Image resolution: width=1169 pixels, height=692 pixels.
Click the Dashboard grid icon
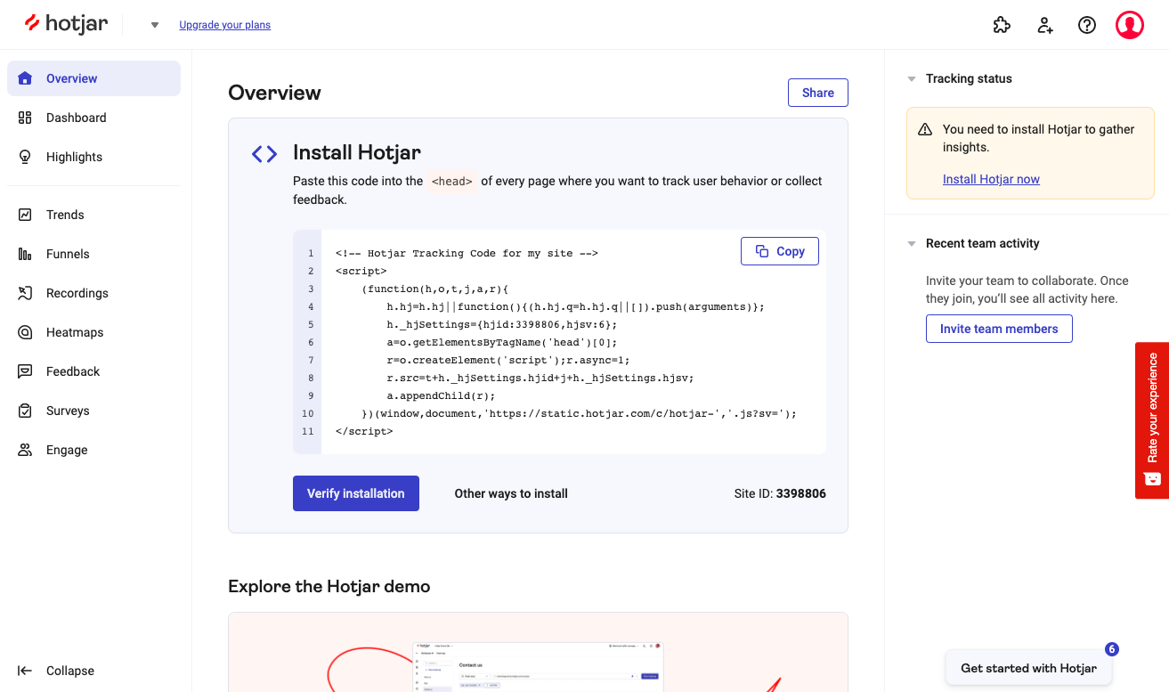click(x=26, y=118)
